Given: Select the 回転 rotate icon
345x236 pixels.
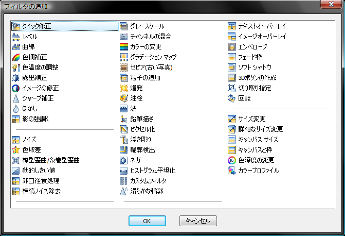Looking at the screenshot, I should pyautogui.click(x=232, y=98).
